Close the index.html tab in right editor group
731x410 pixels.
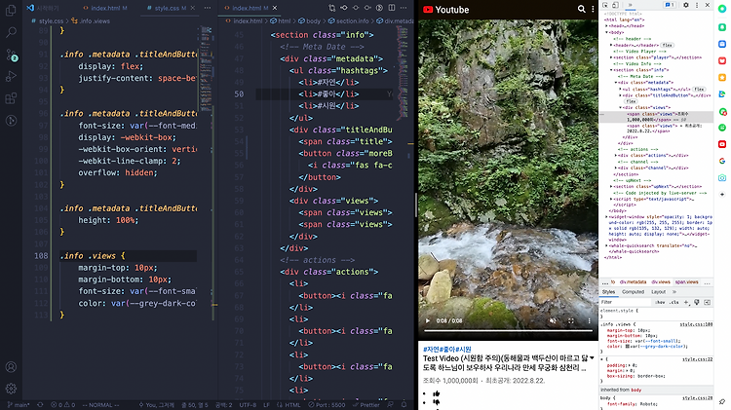275,8
